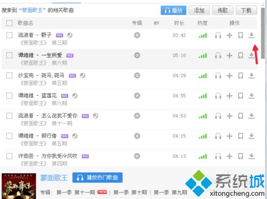Click the 播放热门歌曲 button
The height and width of the screenshot is (199, 267).
pyautogui.click(x=97, y=178)
